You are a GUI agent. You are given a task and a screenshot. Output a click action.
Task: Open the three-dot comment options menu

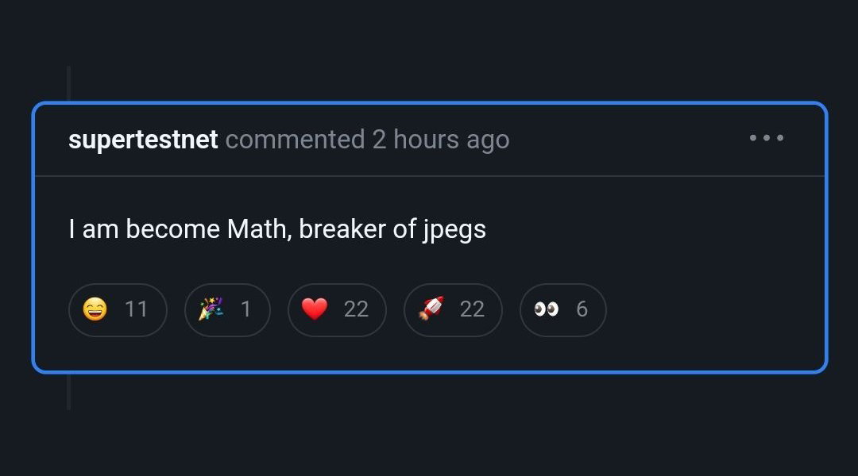(767, 138)
